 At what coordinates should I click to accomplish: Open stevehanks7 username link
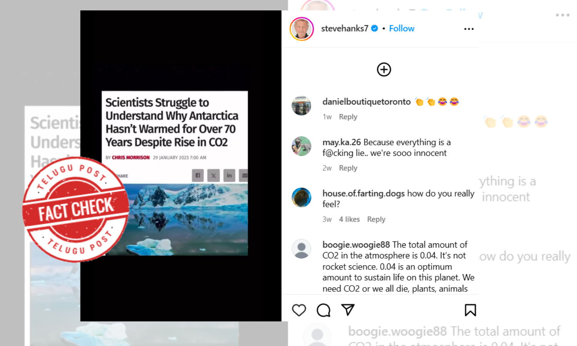(x=345, y=28)
